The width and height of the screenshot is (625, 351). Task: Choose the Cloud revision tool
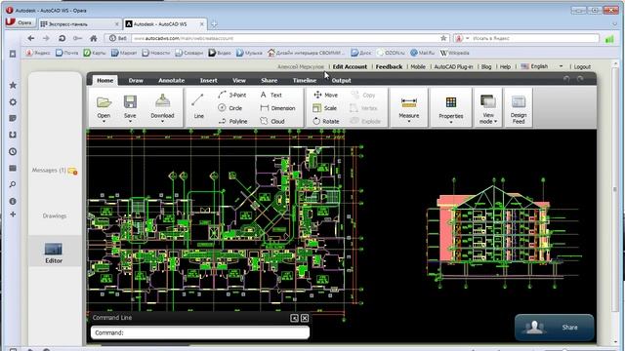(x=271, y=121)
